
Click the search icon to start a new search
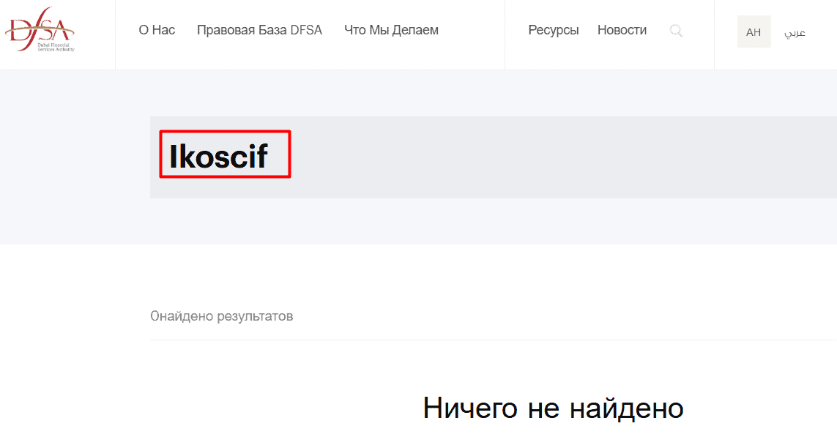point(675,31)
